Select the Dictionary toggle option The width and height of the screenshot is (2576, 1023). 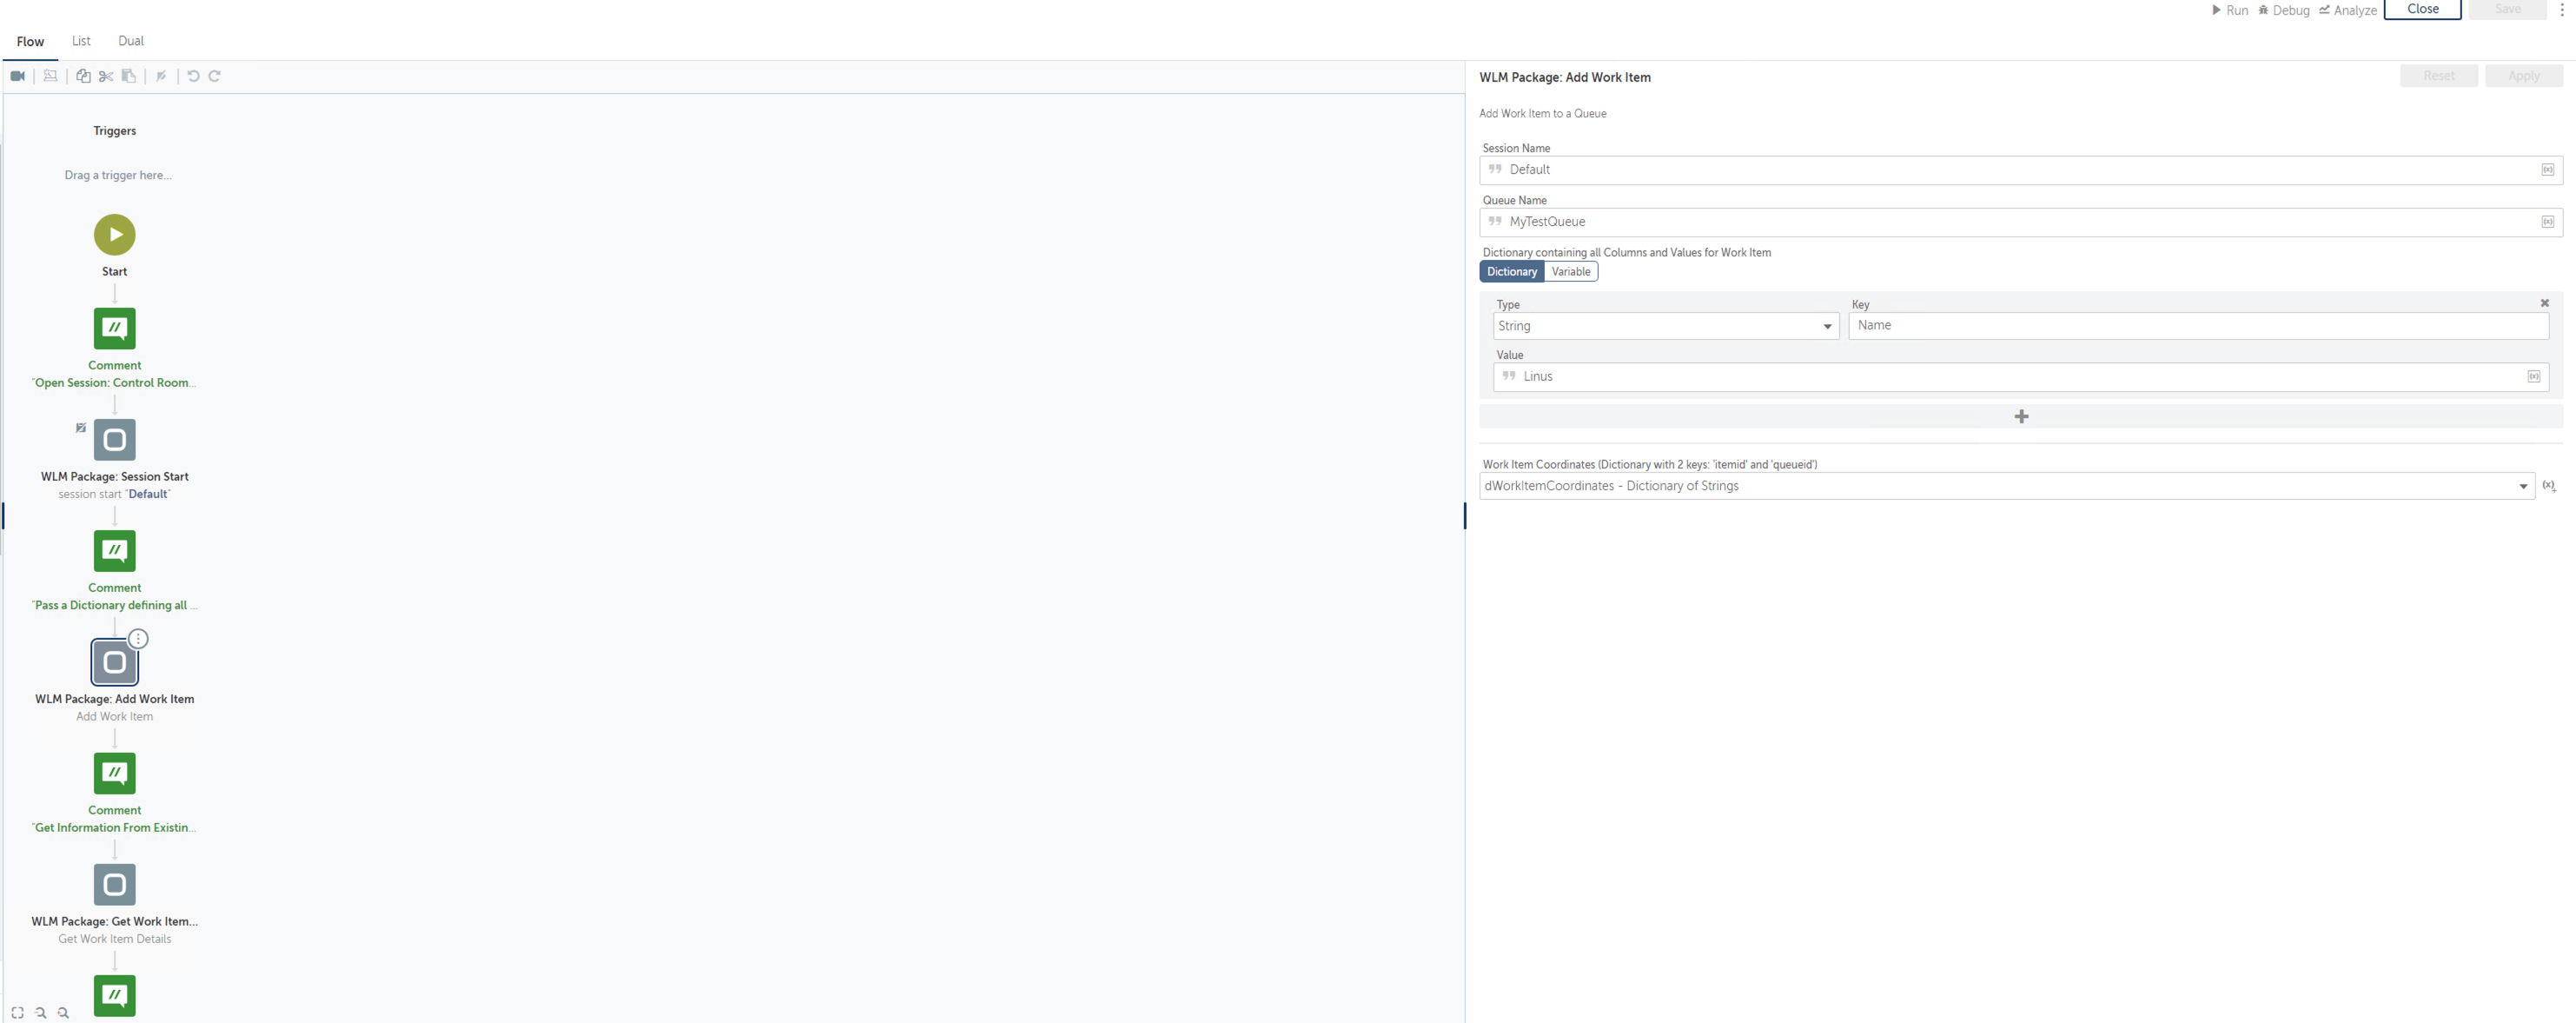tap(1511, 272)
